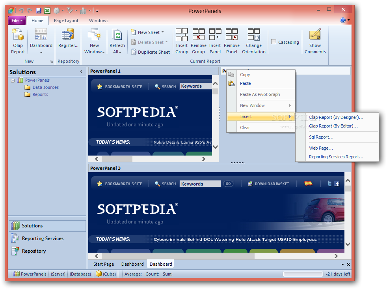Open the Solutions section in the left pane
The width and height of the screenshot is (387, 289).
pyautogui.click(x=47, y=226)
